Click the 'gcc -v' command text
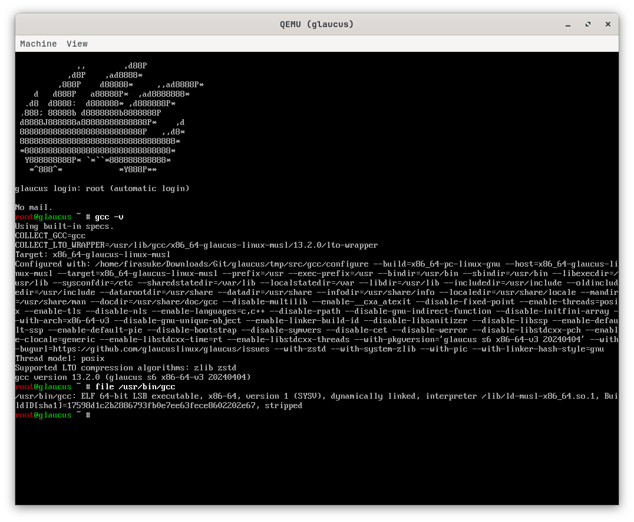634x522 pixels. [x=109, y=217]
